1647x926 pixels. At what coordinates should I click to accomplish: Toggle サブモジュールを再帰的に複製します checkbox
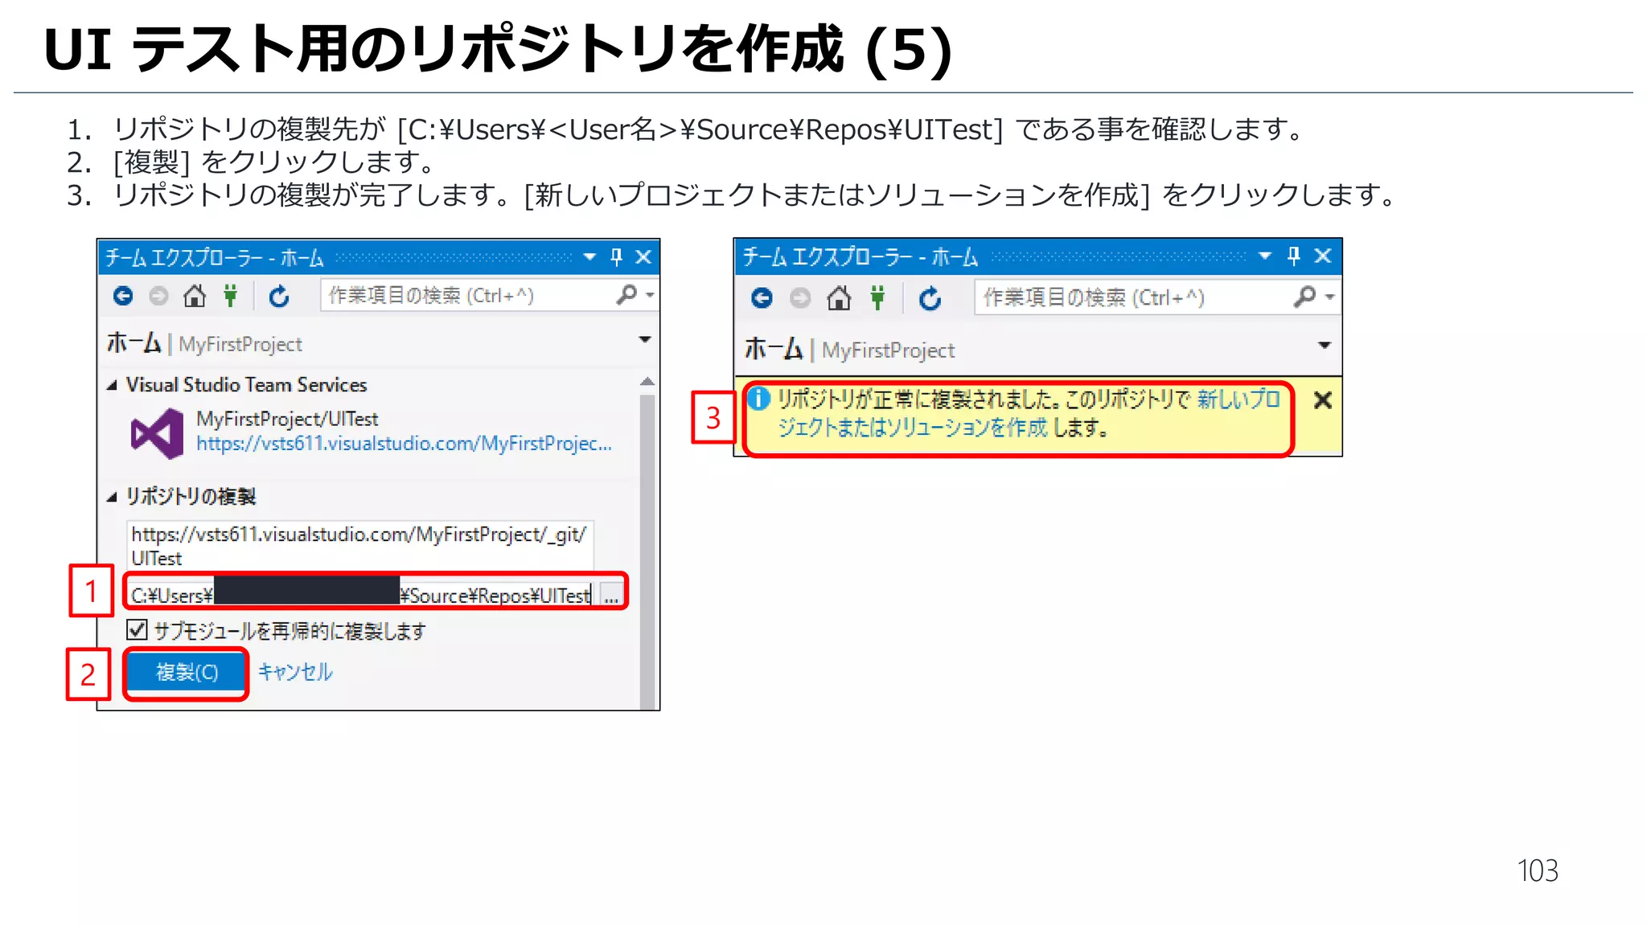(137, 629)
